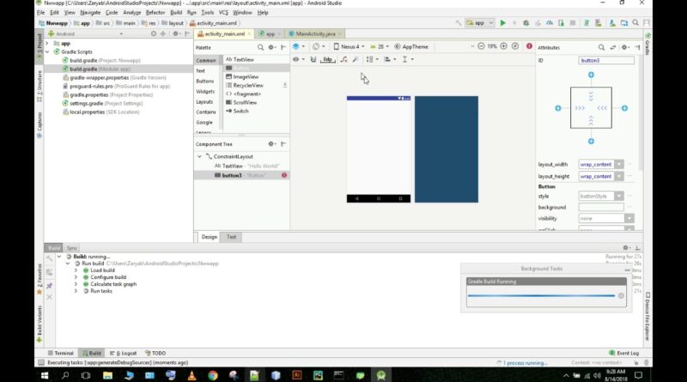Open the Align dropdown
Image resolution: width=687 pixels, height=382 pixels.
click(390, 59)
